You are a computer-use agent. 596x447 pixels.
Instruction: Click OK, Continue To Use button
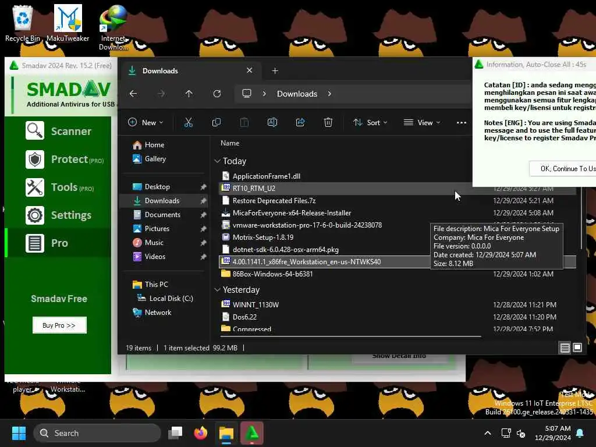(x=563, y=168)
